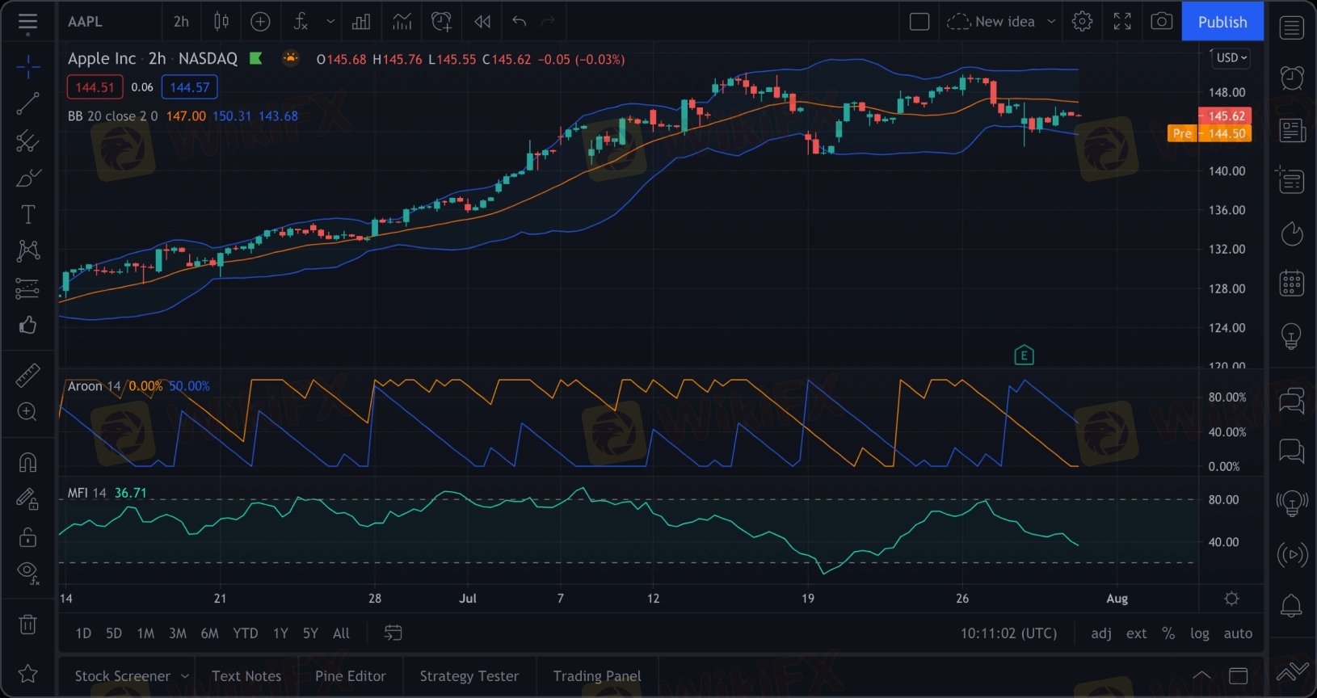This screenshot has height=698, width=1317.
Task: Open chart settings gear
Action: (1083, 22)
